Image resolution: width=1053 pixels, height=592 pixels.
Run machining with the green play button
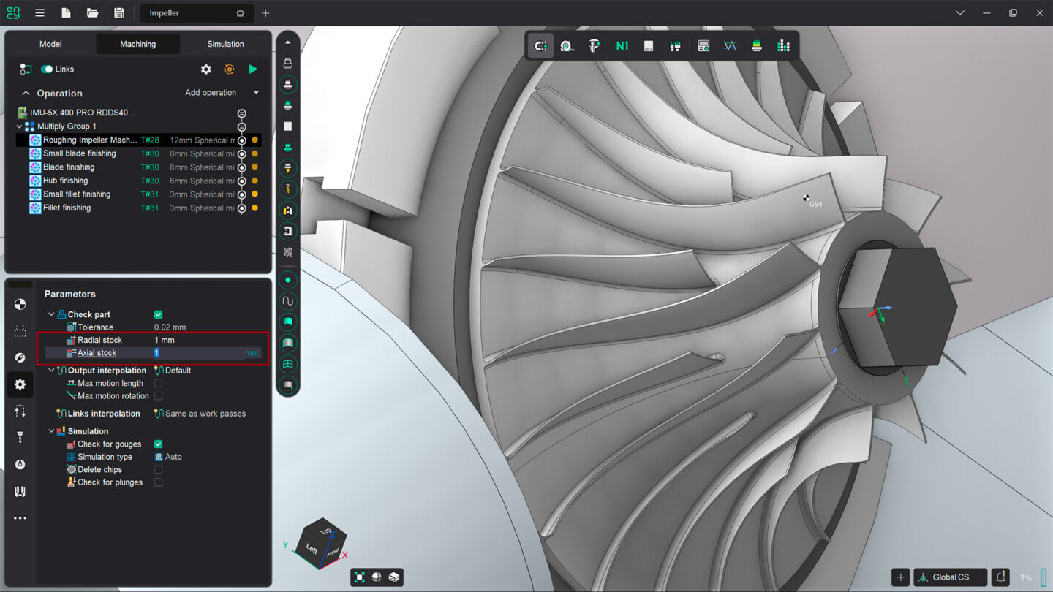(x=253, y=69)
